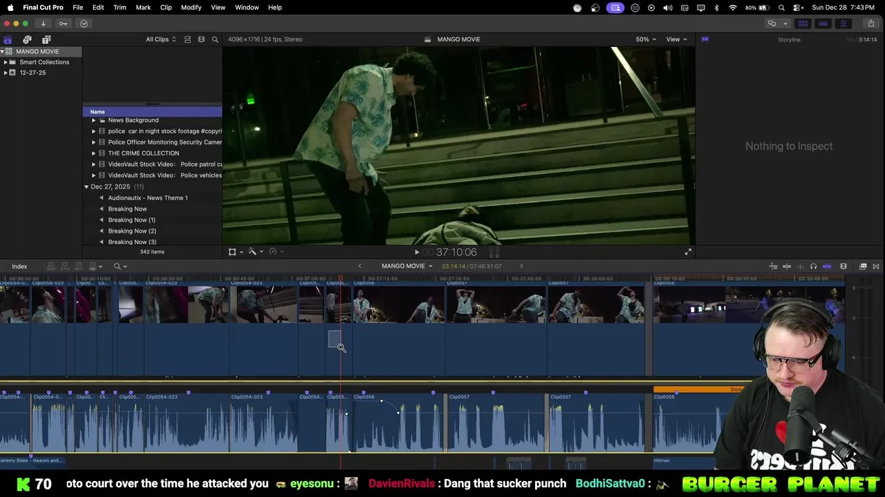This screenshot has height=497, width=885.
Task: Play the viewer from playhead
Action: (417, 253)
